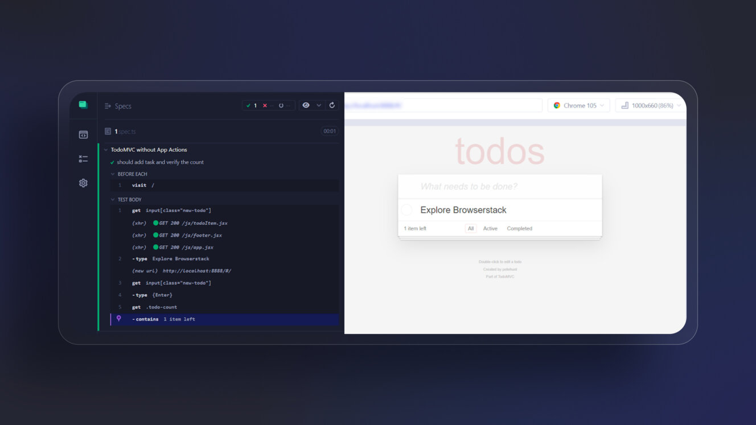Click the red failed tests X counter

pyautogui.click(x=265, y=106)
